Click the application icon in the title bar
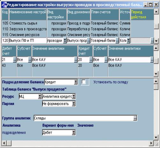The image size is (160, 148). click(x=4, y=5)
